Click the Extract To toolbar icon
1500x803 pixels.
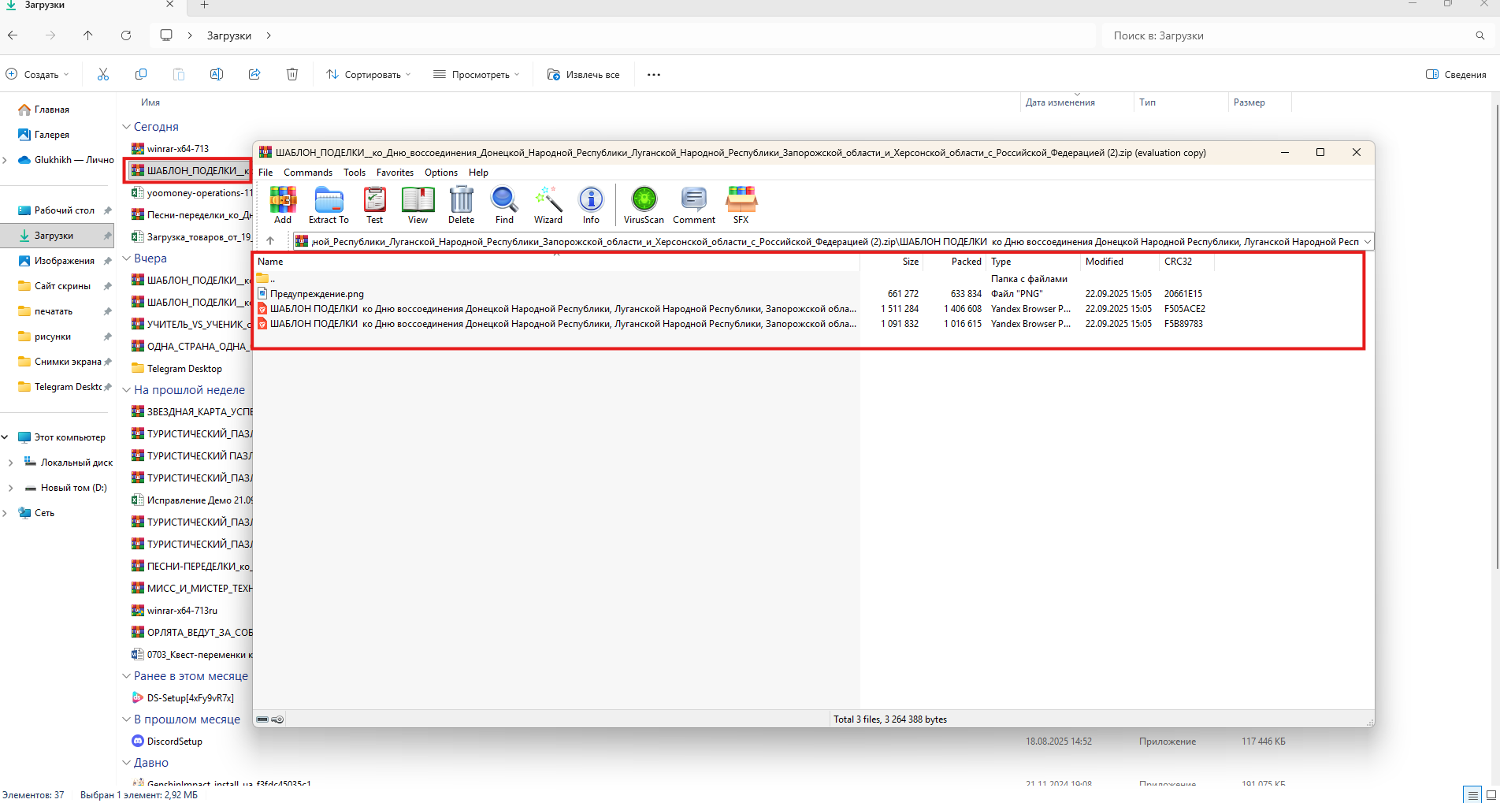(x=329, y=205)
